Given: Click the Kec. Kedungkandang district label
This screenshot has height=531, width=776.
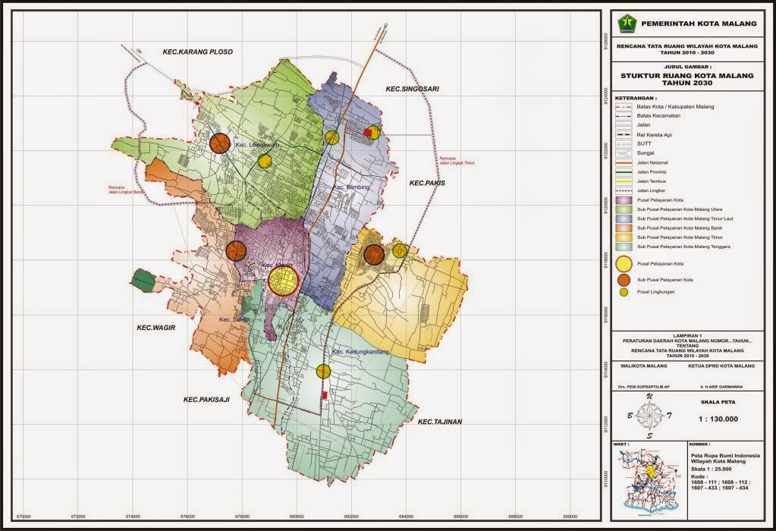Looking at the screenshot, I should [x=361, y=352].
